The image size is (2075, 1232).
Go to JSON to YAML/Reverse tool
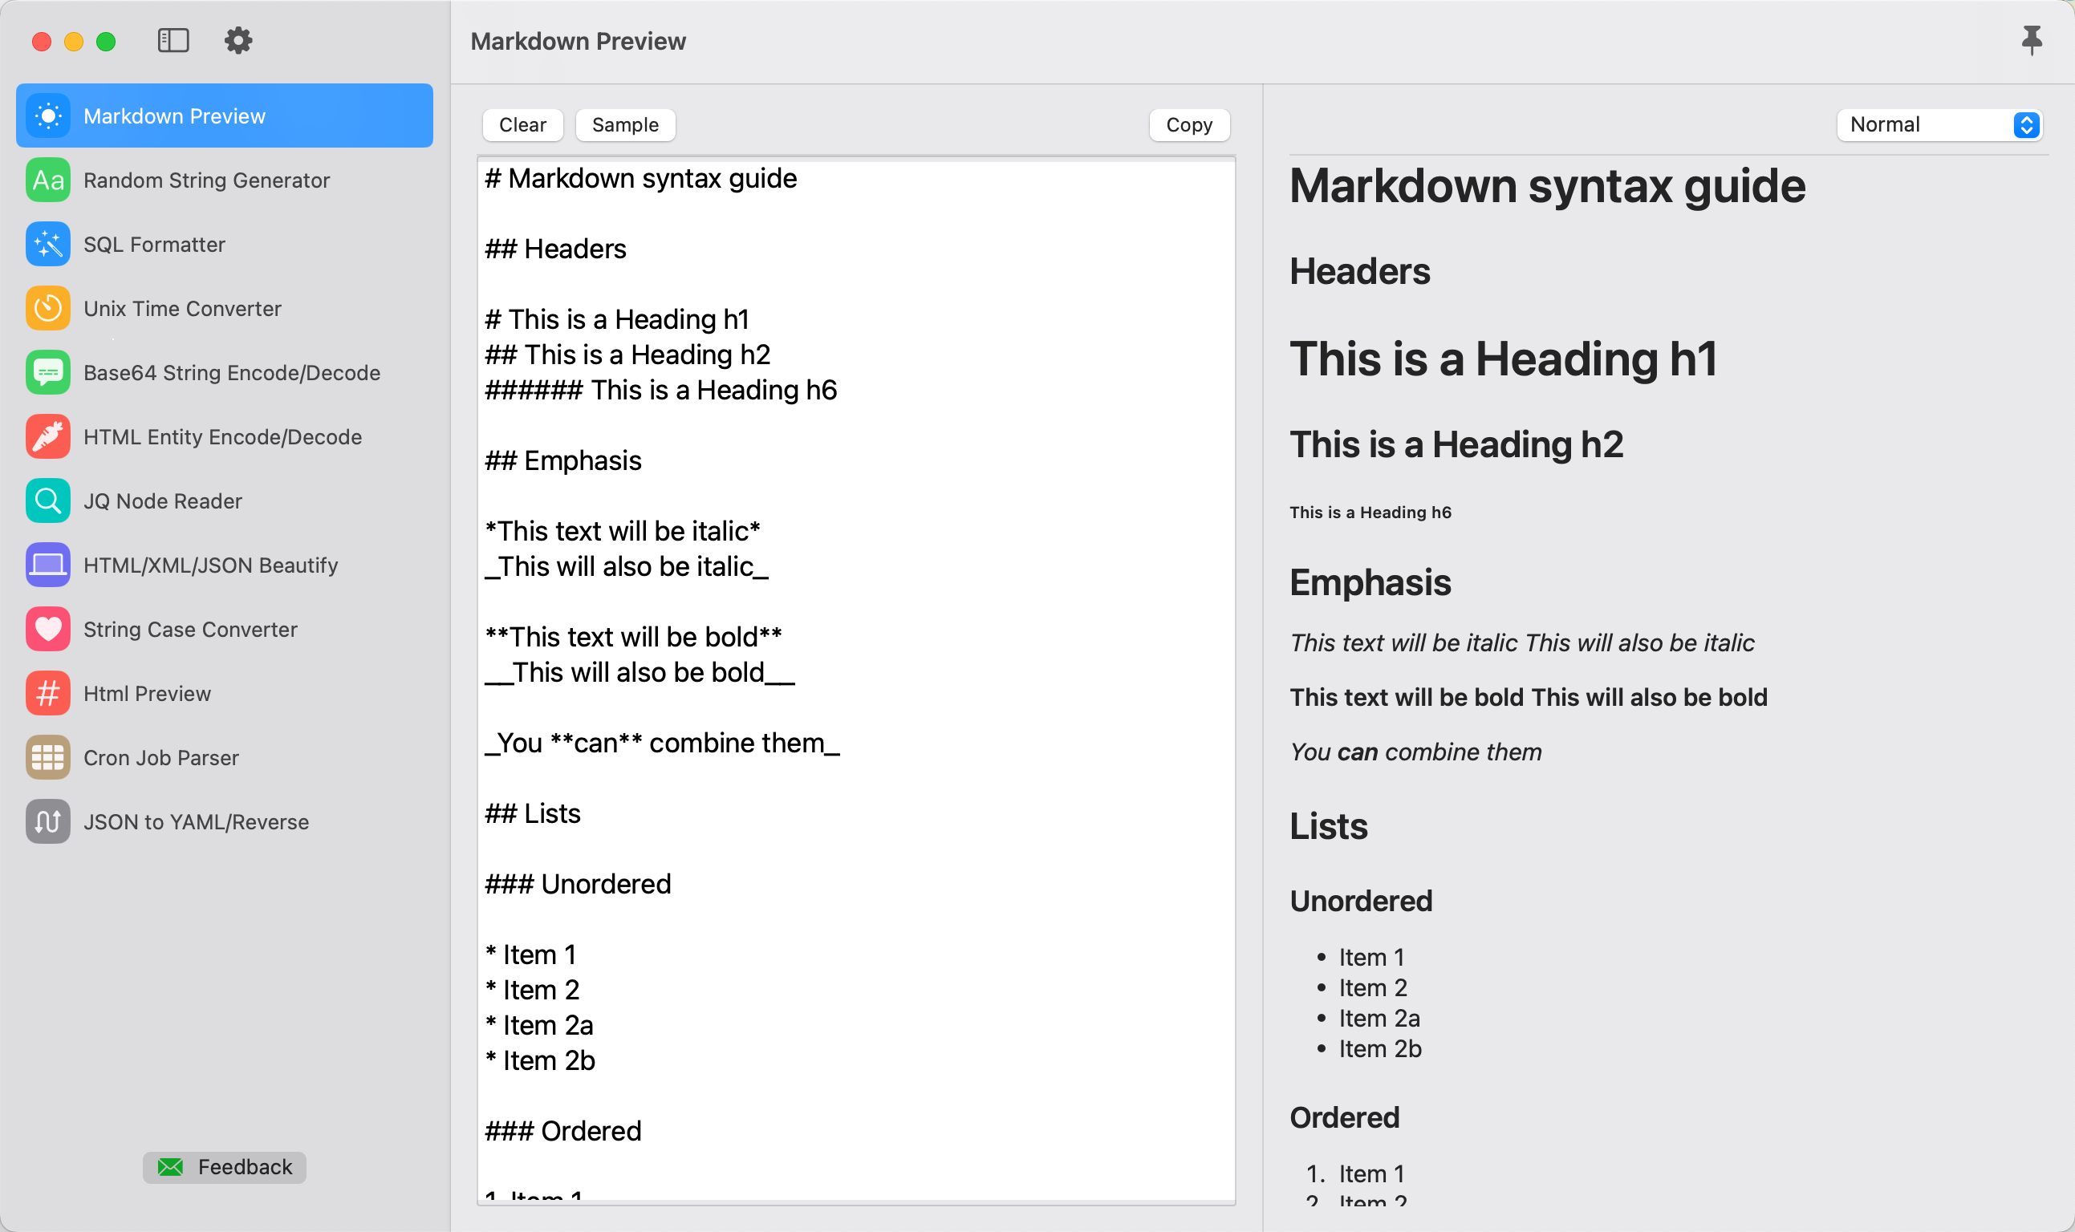[x=196, y=822]
